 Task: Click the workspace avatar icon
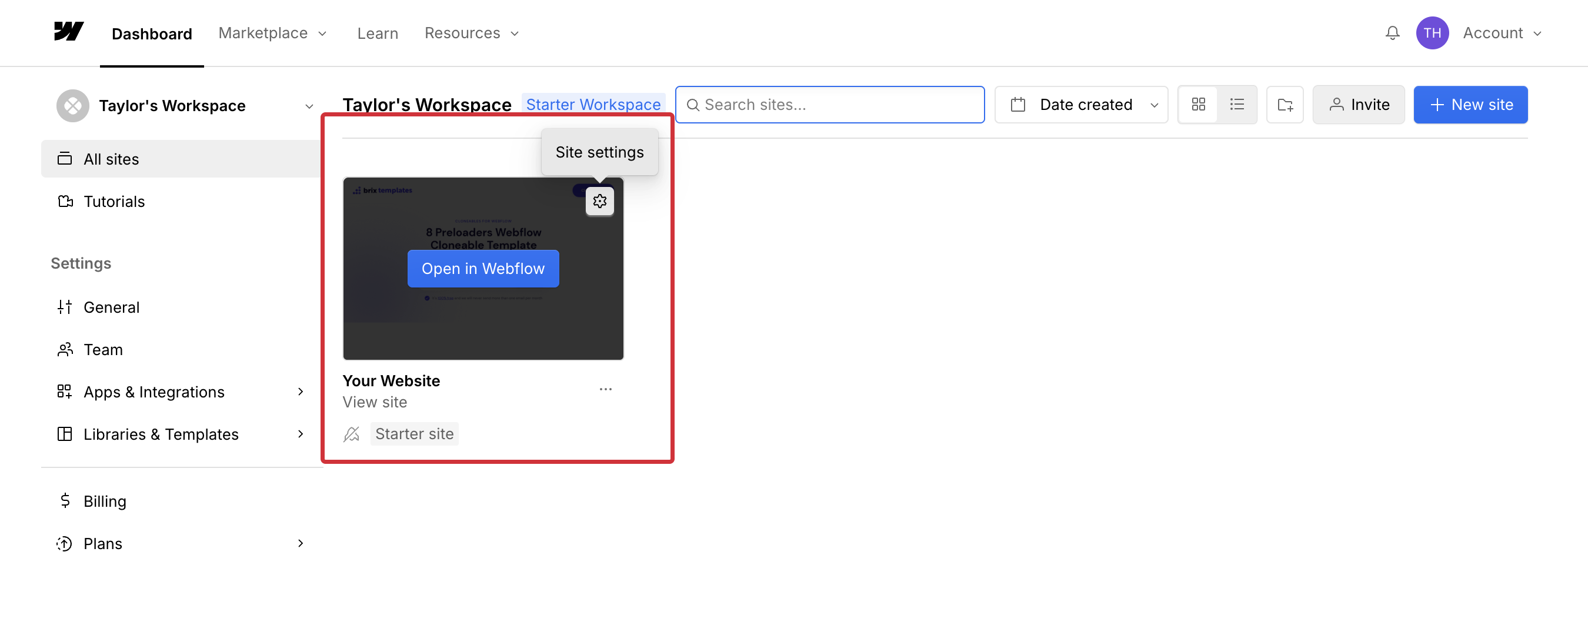pos(73,106)
